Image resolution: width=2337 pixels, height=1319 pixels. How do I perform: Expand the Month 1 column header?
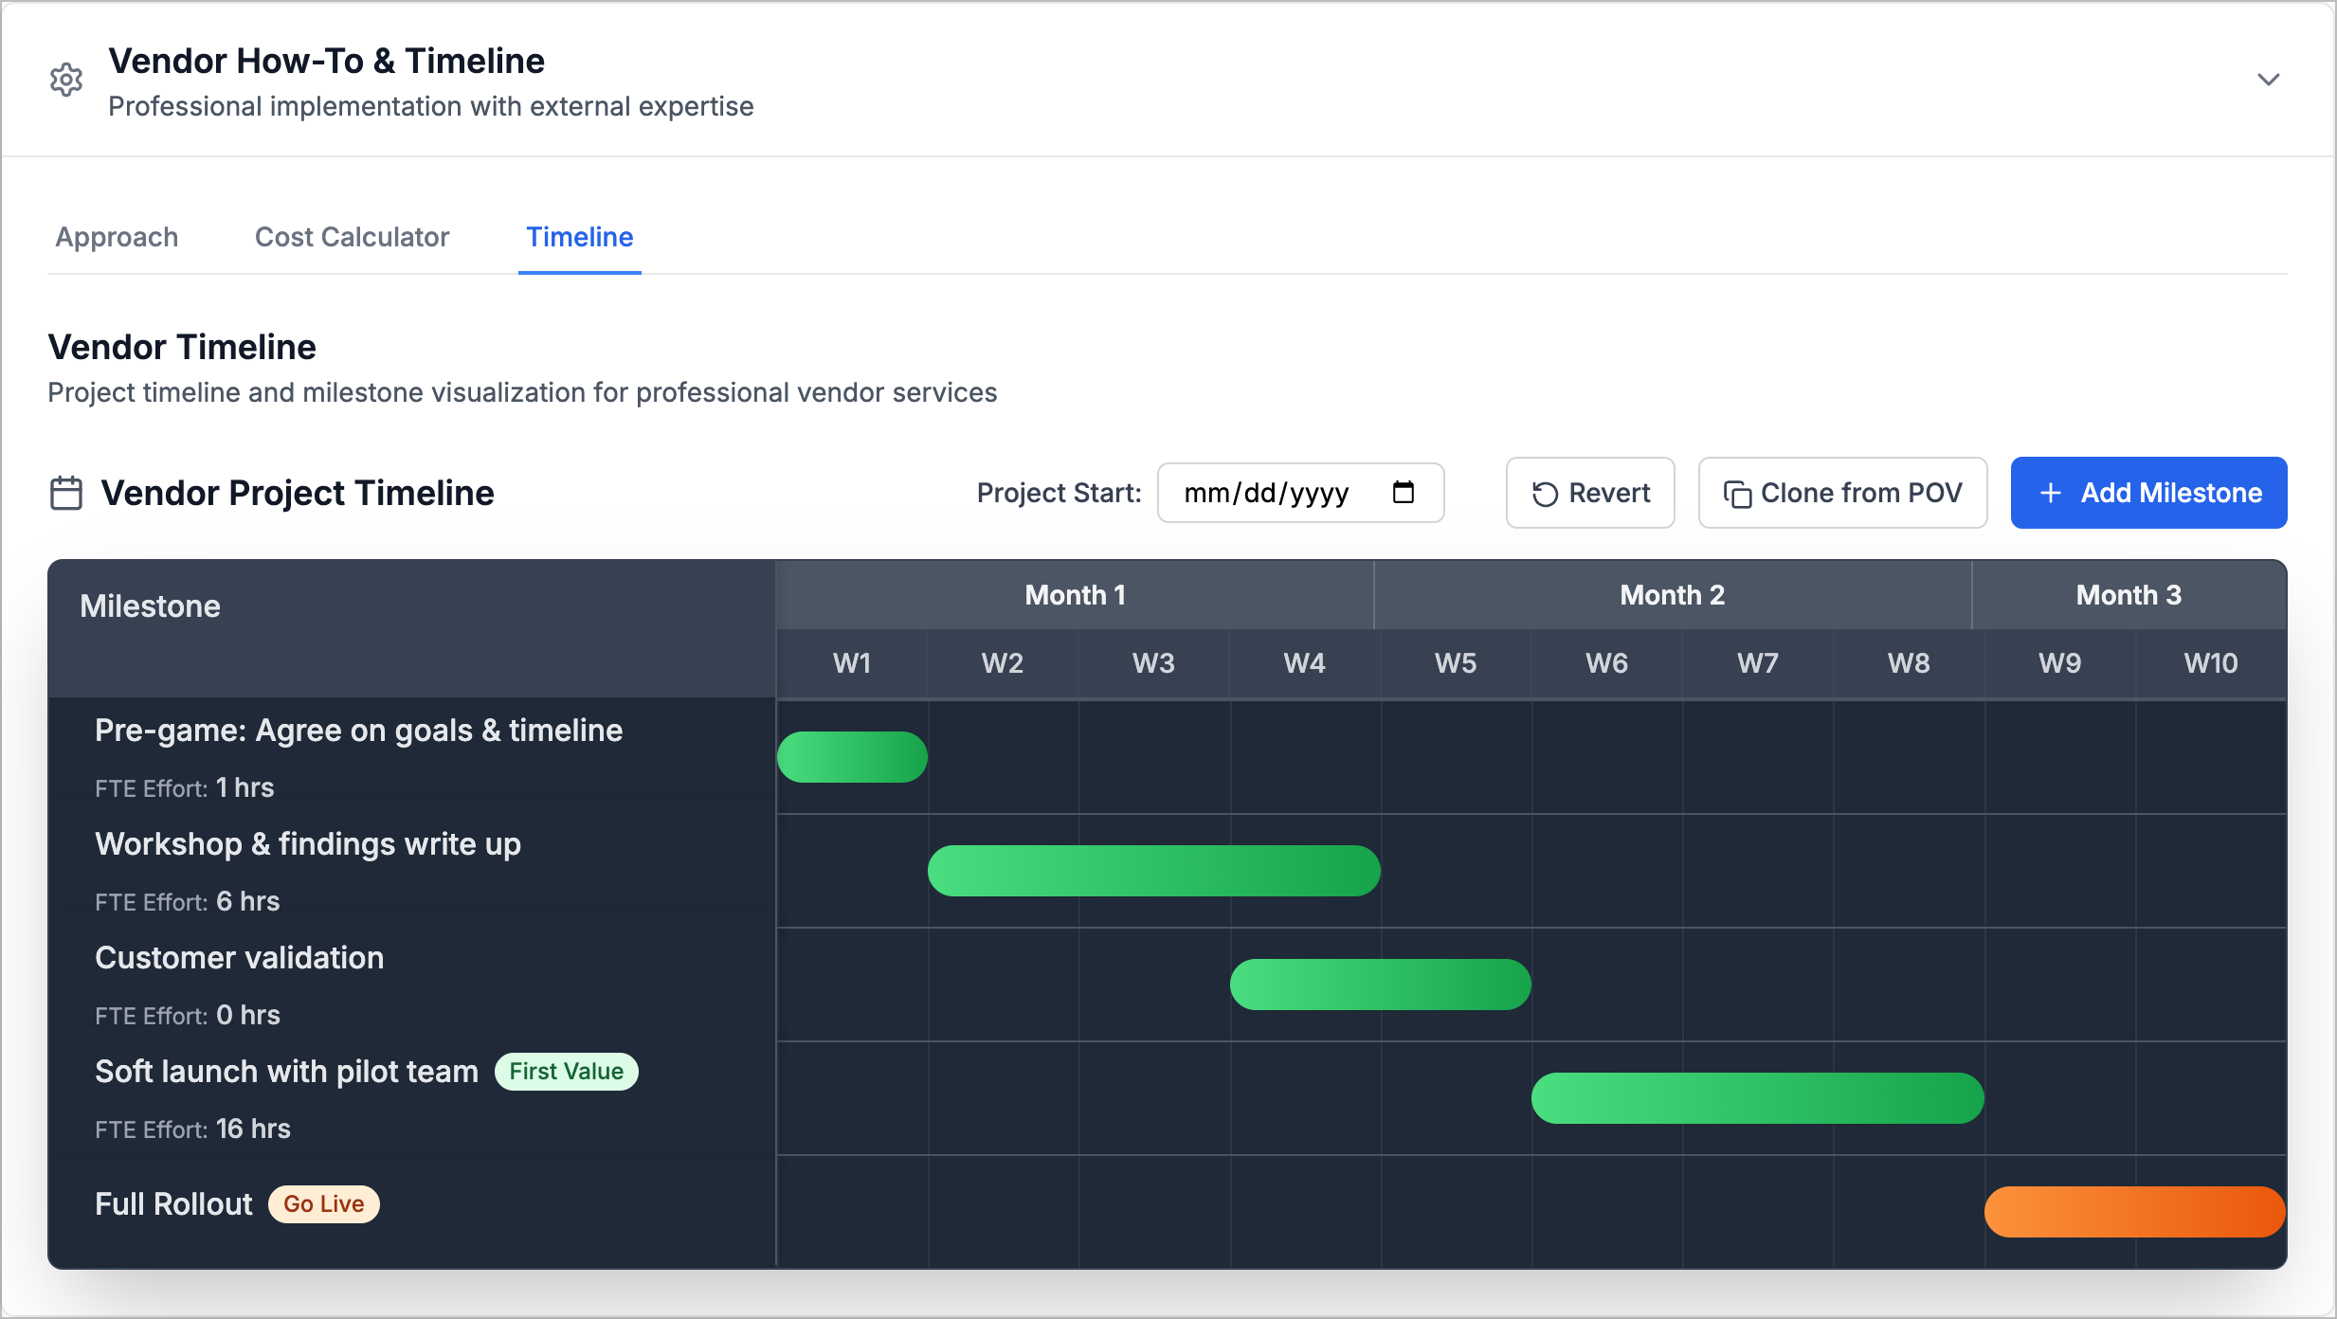tap(1074, 595)
